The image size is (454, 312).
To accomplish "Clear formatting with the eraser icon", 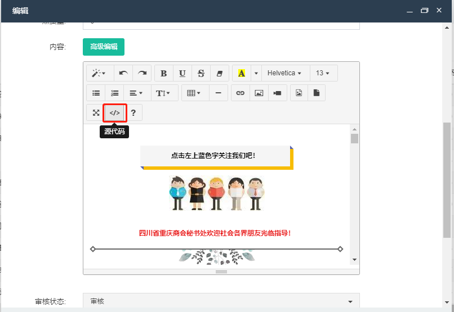I will (220, 73).
